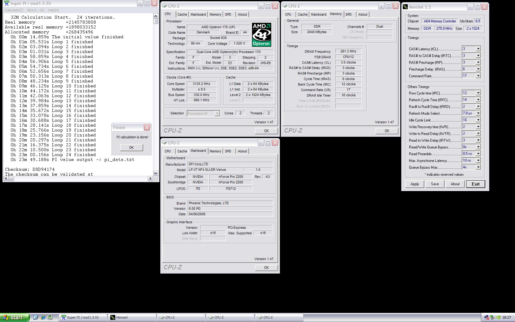Click Core Speed value 3135.2 MHz
The image size is (515, 322).
pyautogui.click(x=201, y=84)
